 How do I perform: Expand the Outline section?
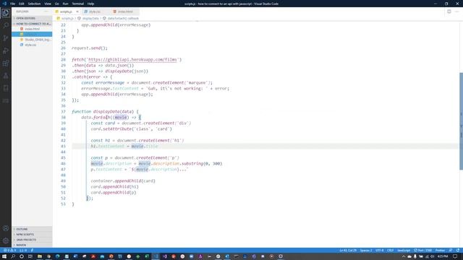click(x=32, y=229)
